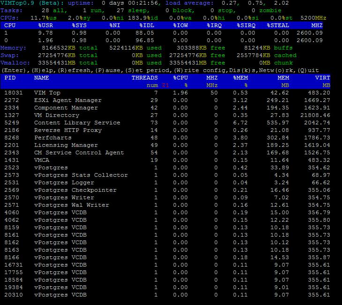Click the red Z1 sort indicator
This screenshot has height=305, width=342.
165,85
